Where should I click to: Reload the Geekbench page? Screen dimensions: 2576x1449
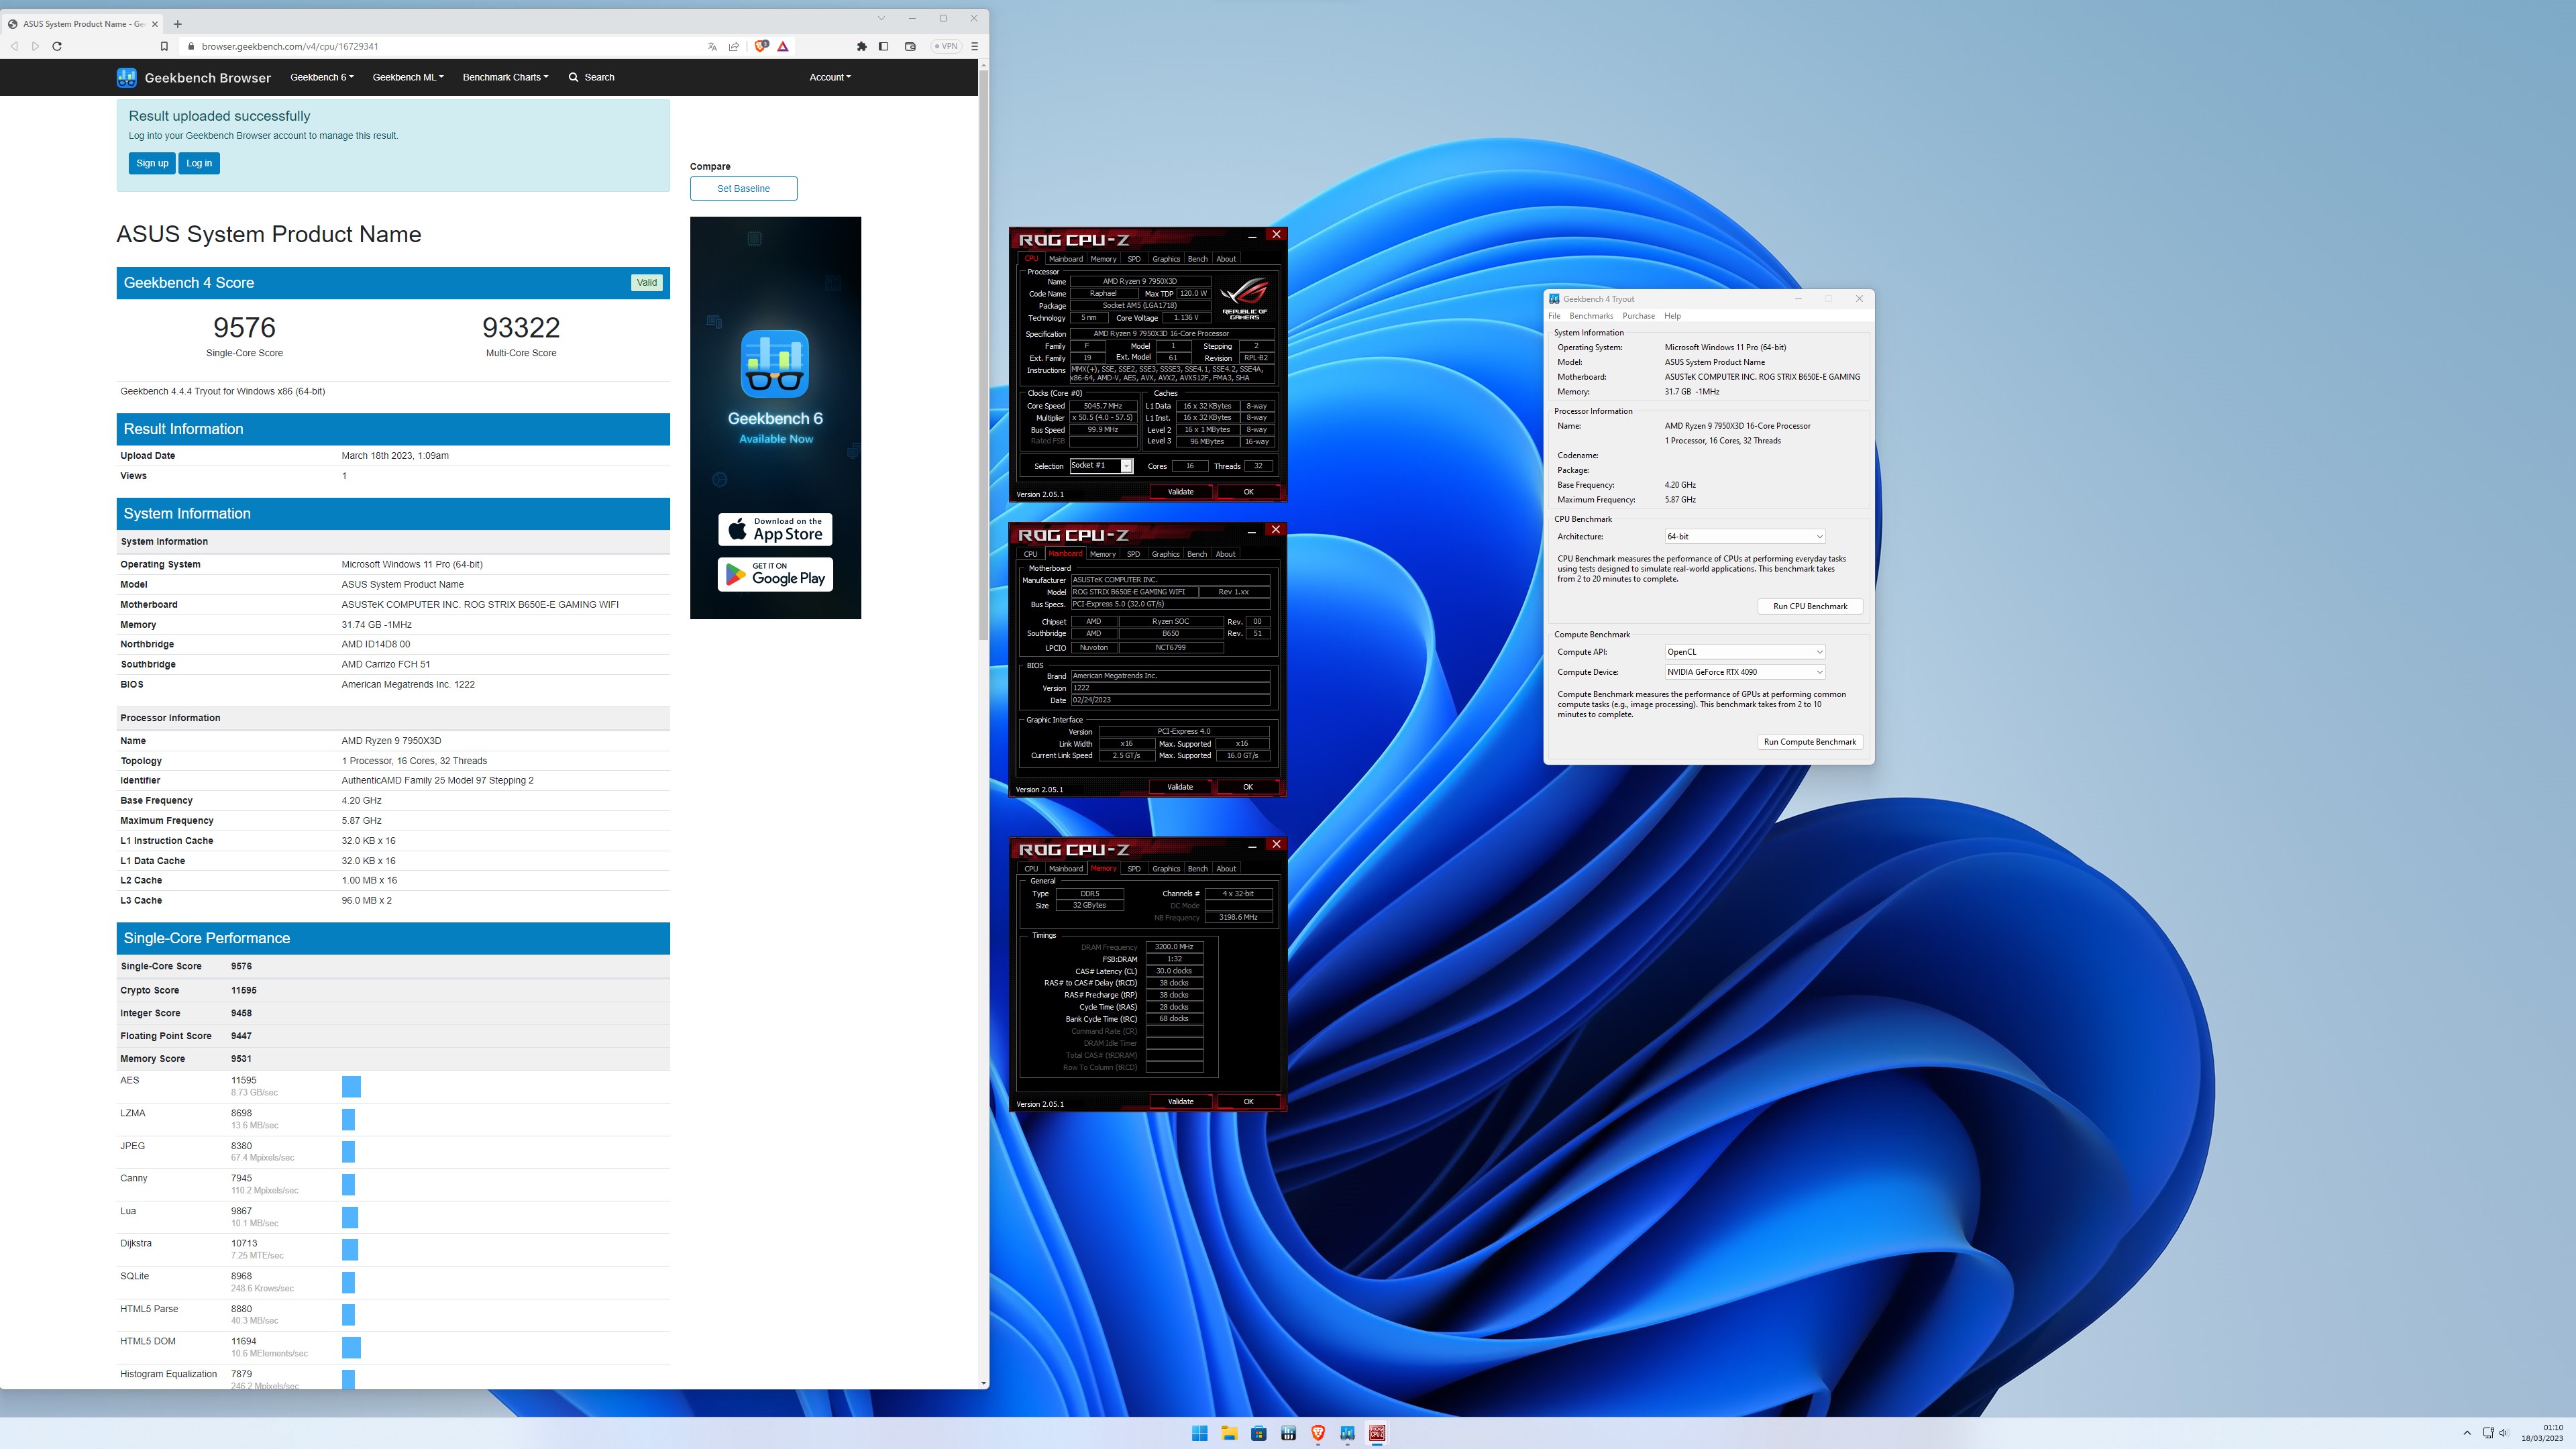click(x=57, y=46)
